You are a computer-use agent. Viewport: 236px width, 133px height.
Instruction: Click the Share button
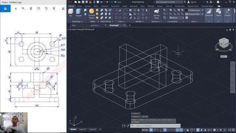pyautogui.click(x=118, y=2)
